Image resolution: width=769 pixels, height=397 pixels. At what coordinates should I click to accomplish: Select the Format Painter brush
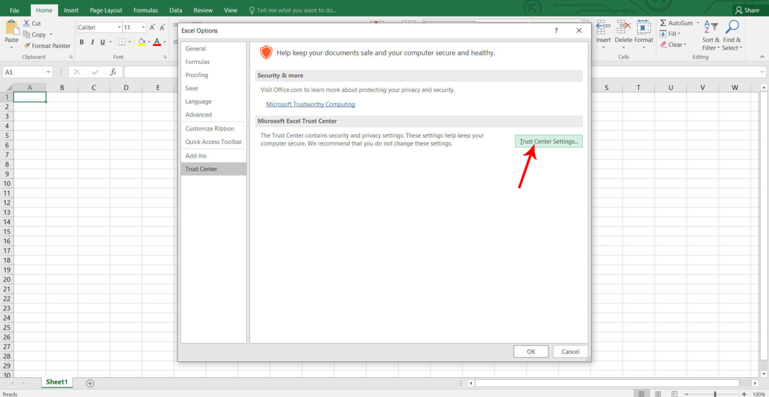pos(27,45)
